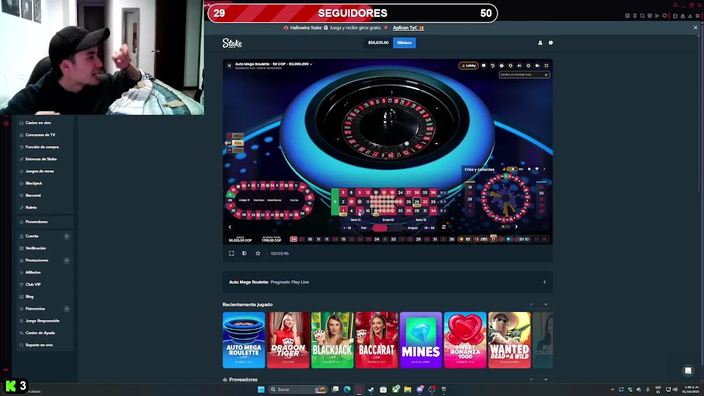The width and height of the screenshot is (704, 396).
Task: Bet on number 36 on the grid
Action: coord(433,193)
